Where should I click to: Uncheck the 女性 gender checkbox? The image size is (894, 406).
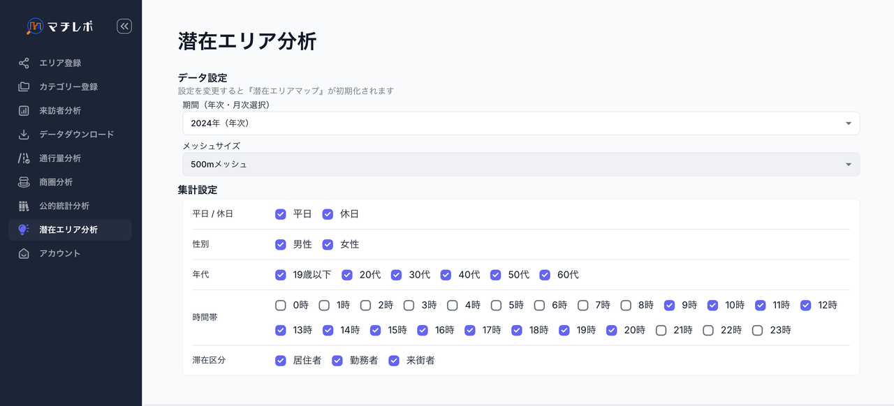coord(328,244)
